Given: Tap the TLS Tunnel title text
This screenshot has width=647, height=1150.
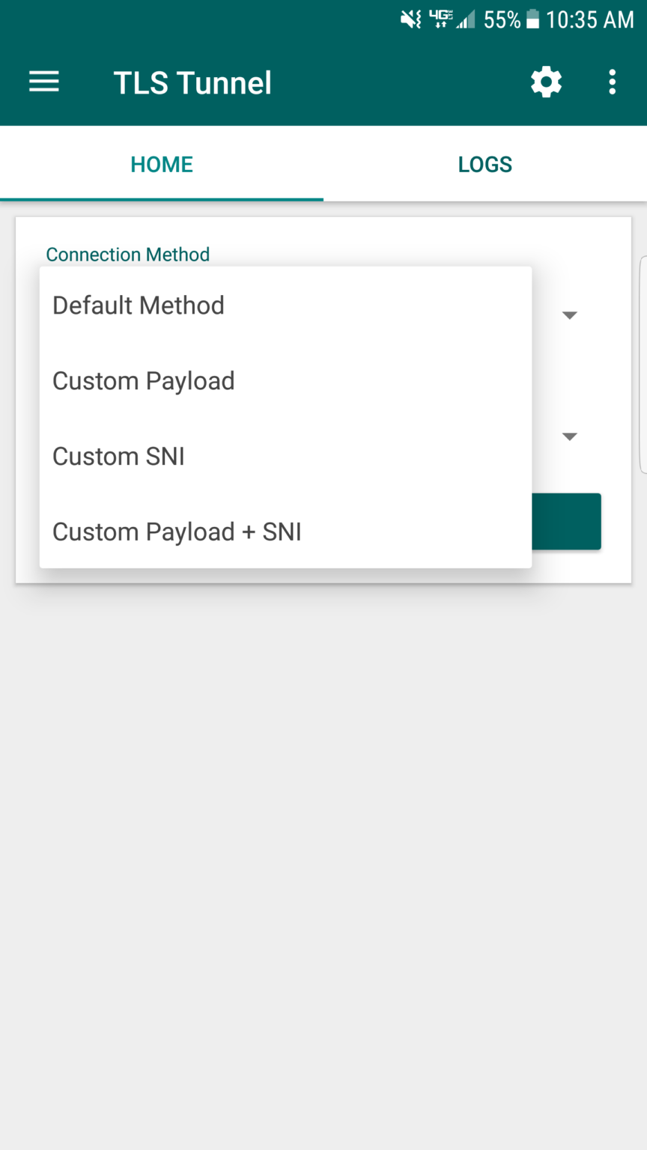Looking at the screenshot, I should [192, 82].
